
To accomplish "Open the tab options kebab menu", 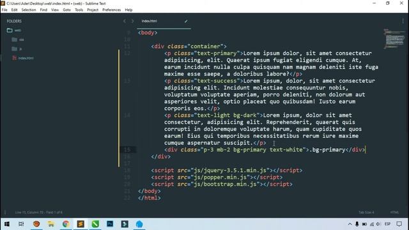I will tap(403, 21).
